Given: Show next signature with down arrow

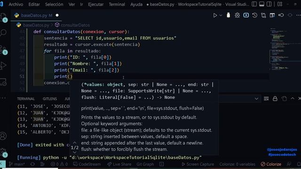Looking at the screenshot, I should coord(75,153).
